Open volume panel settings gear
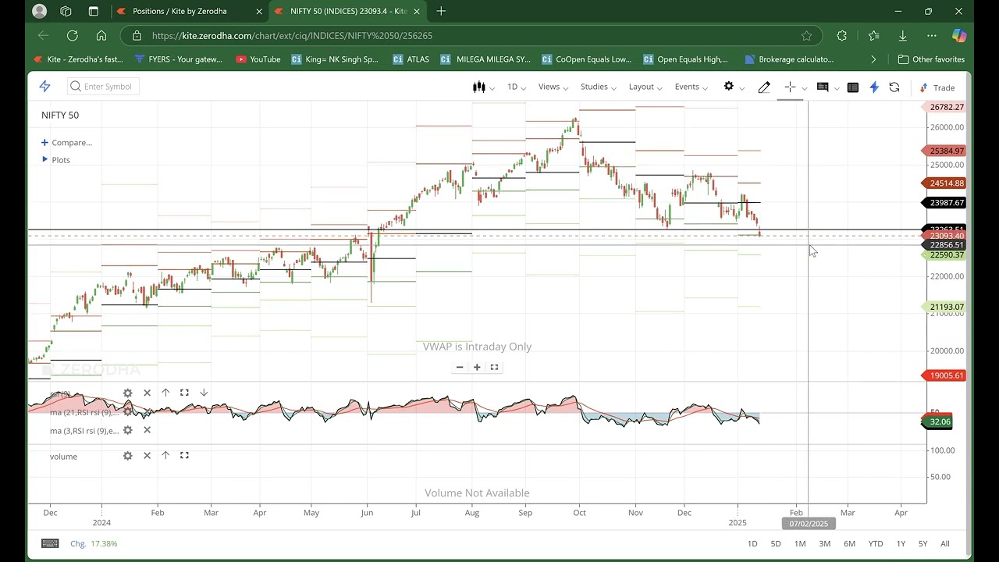The width and height of the screenshot is (999, 562). point(128,456)
